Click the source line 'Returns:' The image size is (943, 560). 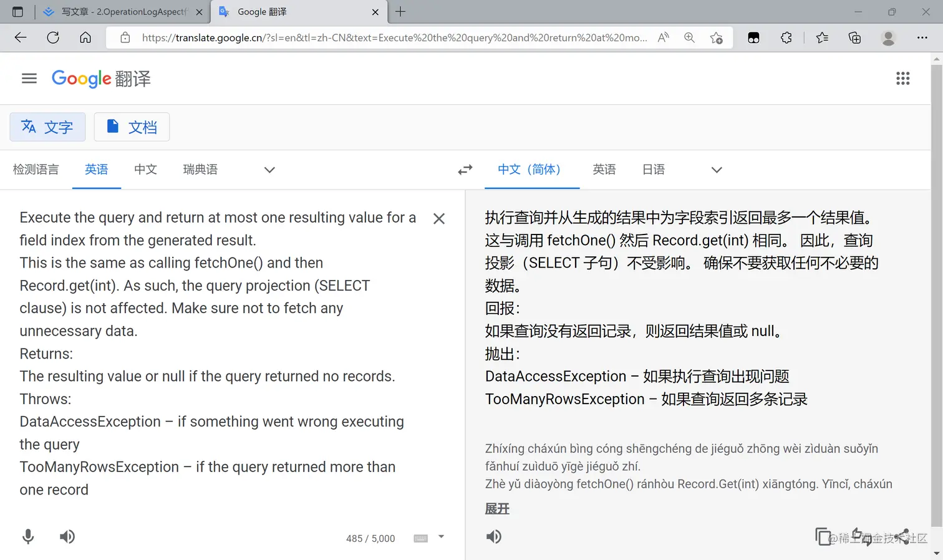pos(46,354)
